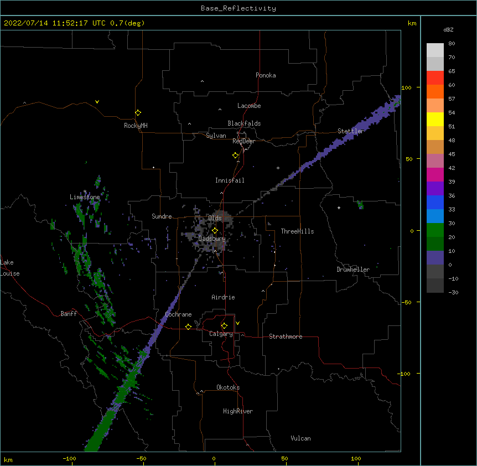Click the yellow V marker east of Calgary
Viewport: 477px width, 466px height.
[237, 323]
